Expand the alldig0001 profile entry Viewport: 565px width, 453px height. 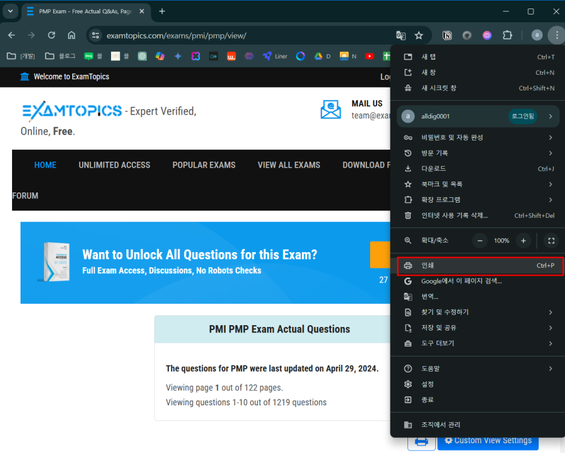479,116
